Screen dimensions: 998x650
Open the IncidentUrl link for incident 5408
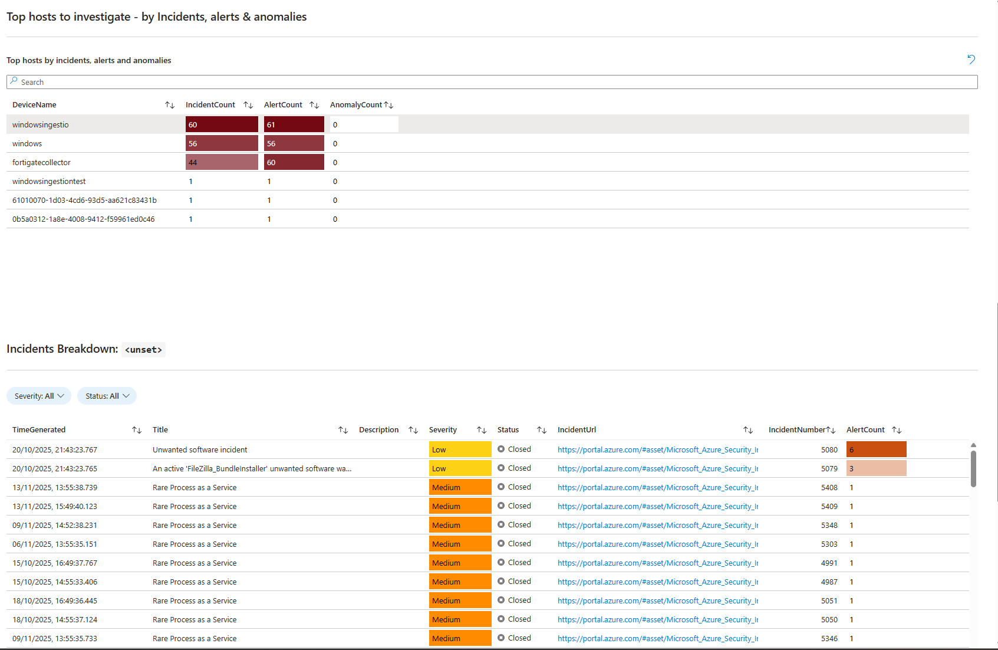click(x=657, y=487)
